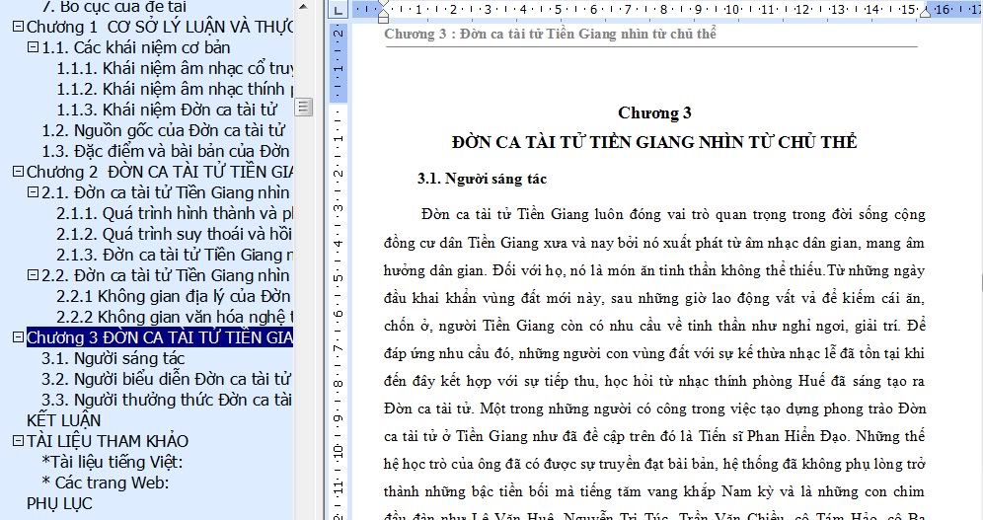The image size is (983, 520).
Task: Go to 2.1.2. Quá trình suy thoái và hồi
Action: (x=175, y=234)
